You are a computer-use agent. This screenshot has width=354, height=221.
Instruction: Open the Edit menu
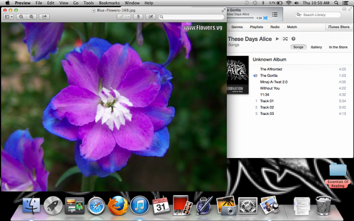51,3
